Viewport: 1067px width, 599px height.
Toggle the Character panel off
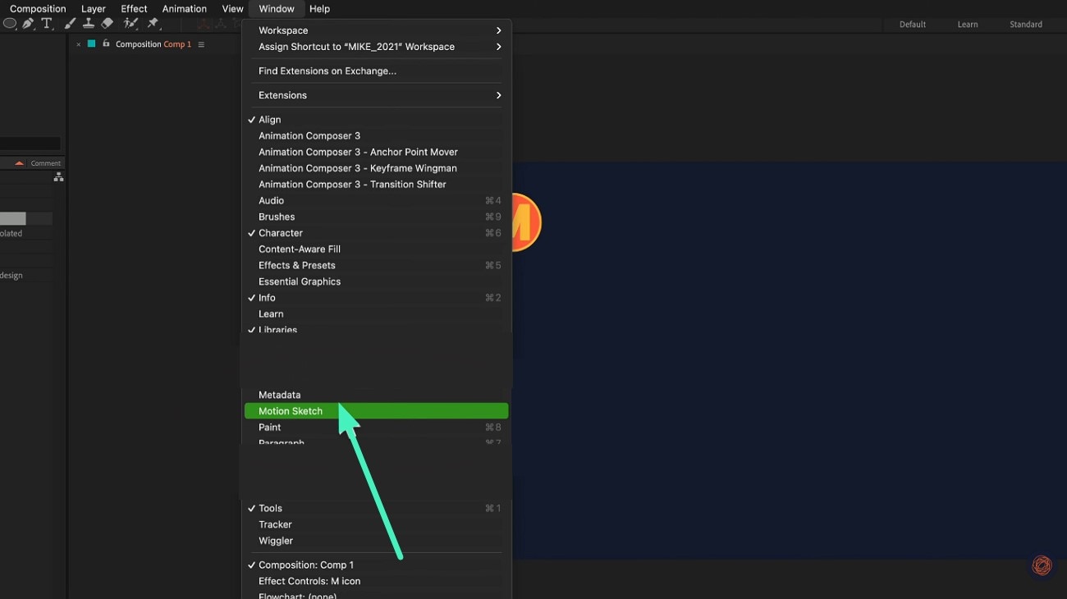[x=280, y=232]
